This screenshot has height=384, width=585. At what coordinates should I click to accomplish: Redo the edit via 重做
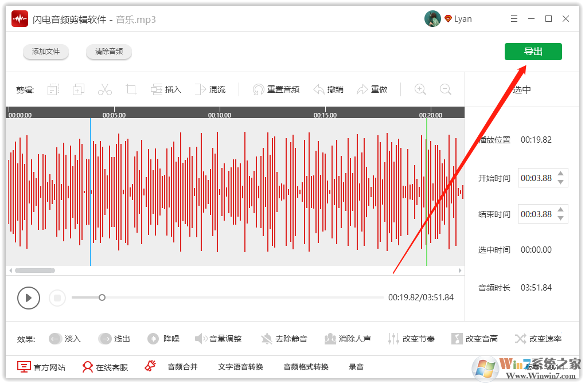372,89
